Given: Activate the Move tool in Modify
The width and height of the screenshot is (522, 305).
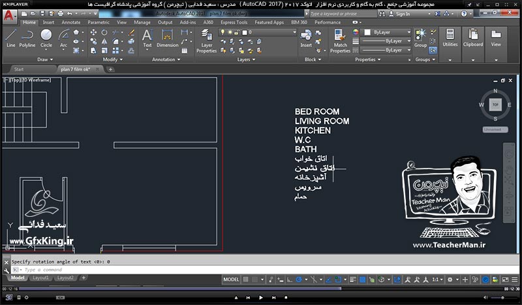Looking at the screenshot, I should click(93, 33).
